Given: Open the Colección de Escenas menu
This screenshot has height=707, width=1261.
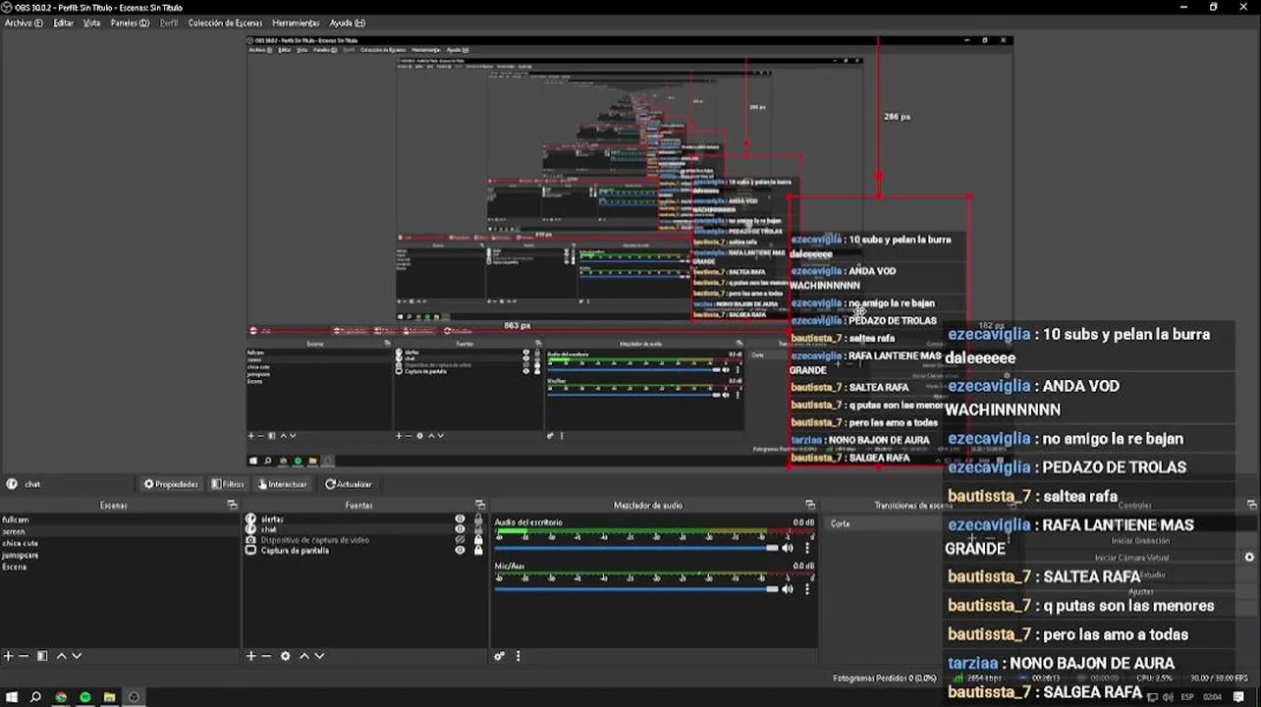Looking at the screenshot, I should pyautogui.click(x=225, y=23).
